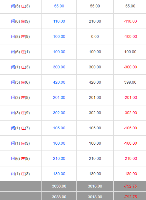
Task: Select the red -302.00 loss value
Action: tap(130, 113)
